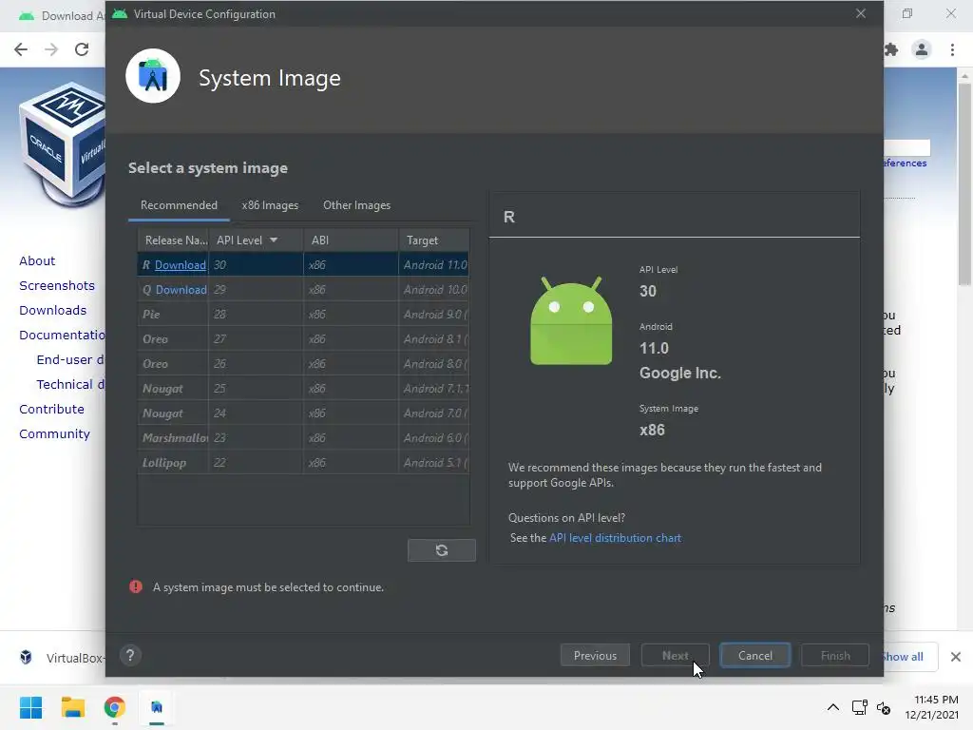Open Chrome extensions puzzle icon
Screen dimensions: 973x730
[891, 49]
